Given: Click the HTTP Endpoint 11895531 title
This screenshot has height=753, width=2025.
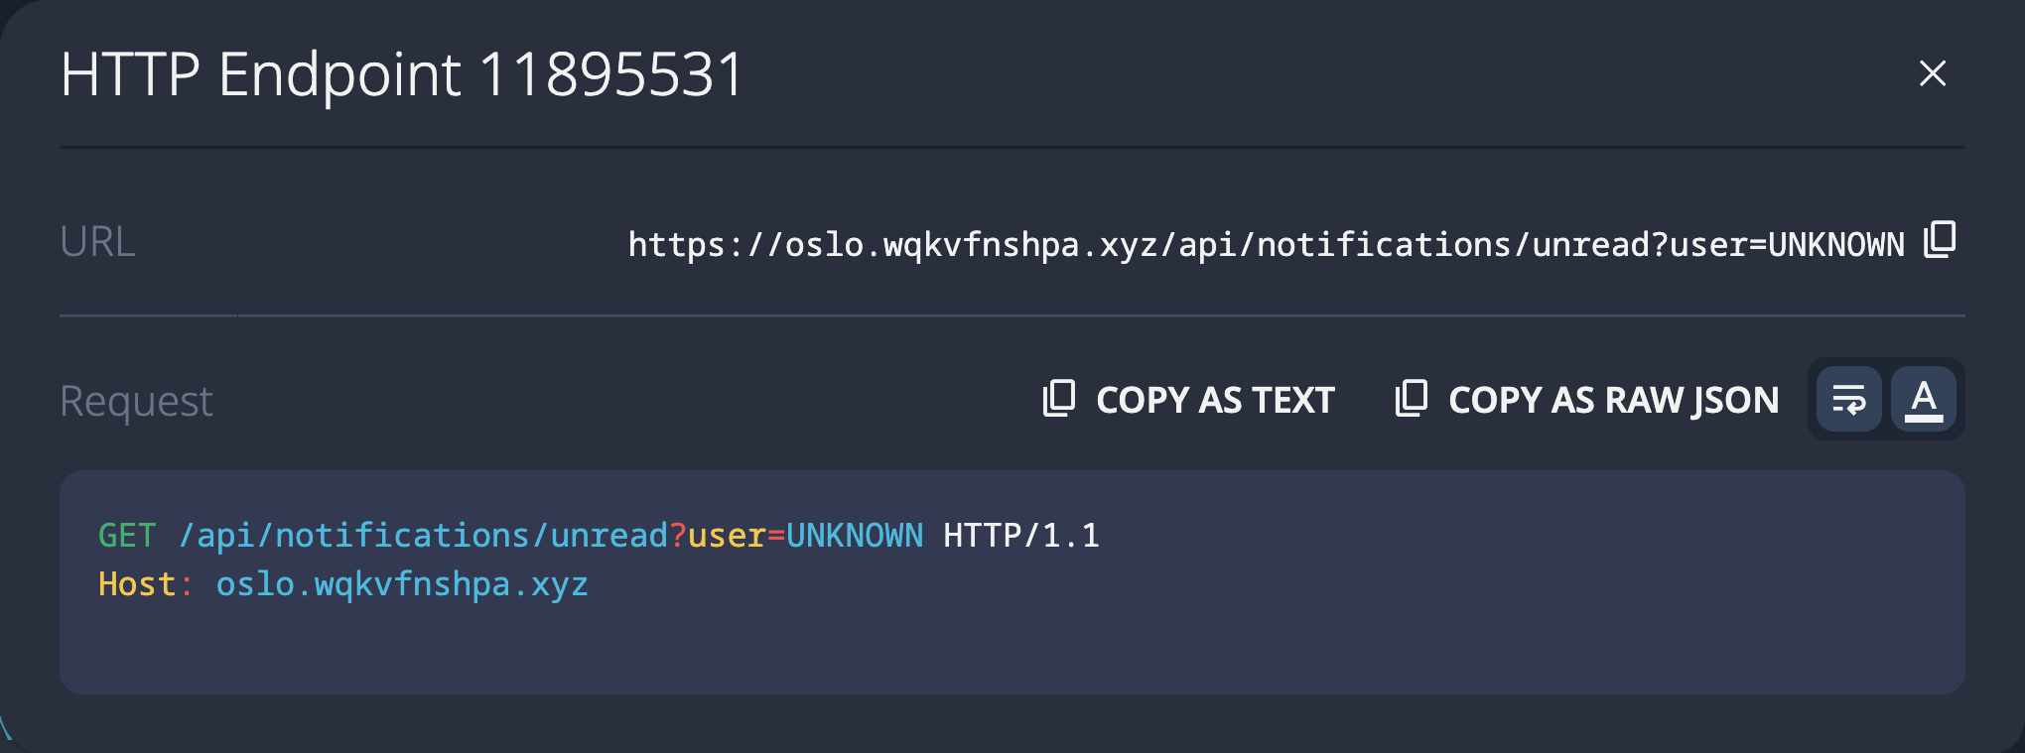Looking at the screenshot, I should [402, 74].
